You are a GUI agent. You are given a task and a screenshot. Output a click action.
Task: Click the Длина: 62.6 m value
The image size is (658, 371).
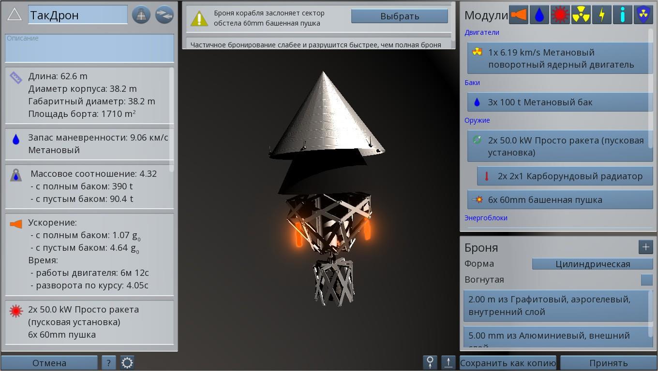[x=58, y=76]
